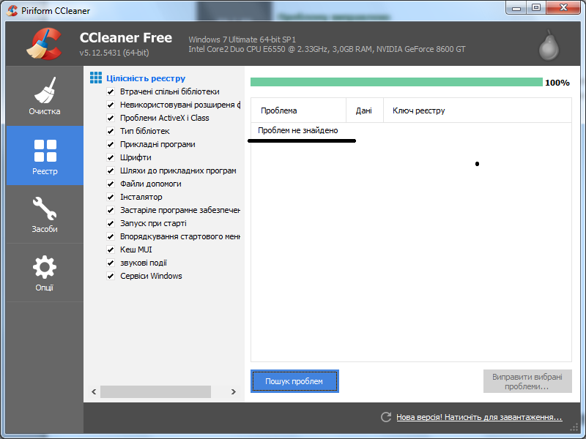Click the CCleaner logo in the header

point(45,44)
